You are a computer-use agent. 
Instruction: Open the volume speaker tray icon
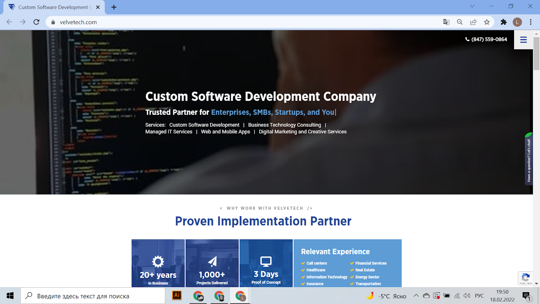coord(467,296)
